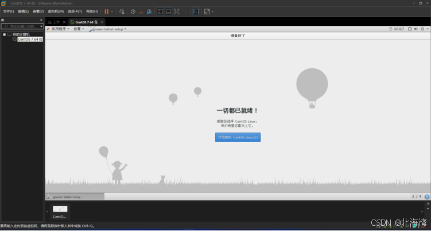This screenshot has height=231, width=431.
Task: Click the network status icon in GNOME bar
Action: click(x=410, y=29)
